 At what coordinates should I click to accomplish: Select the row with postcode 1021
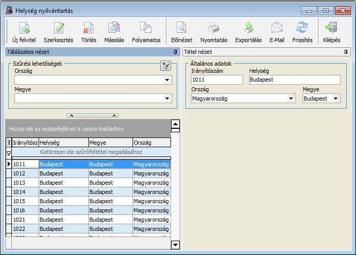point(91,220)
